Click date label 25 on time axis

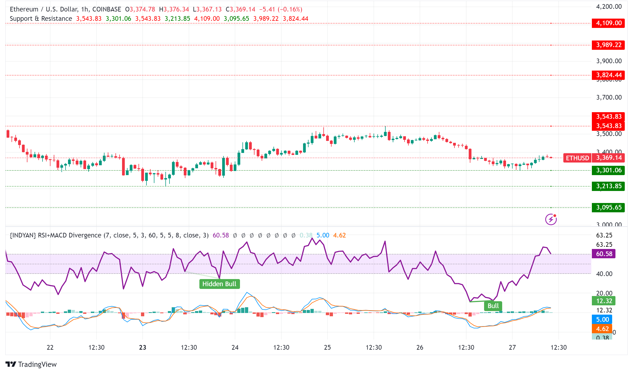(327, 347)
